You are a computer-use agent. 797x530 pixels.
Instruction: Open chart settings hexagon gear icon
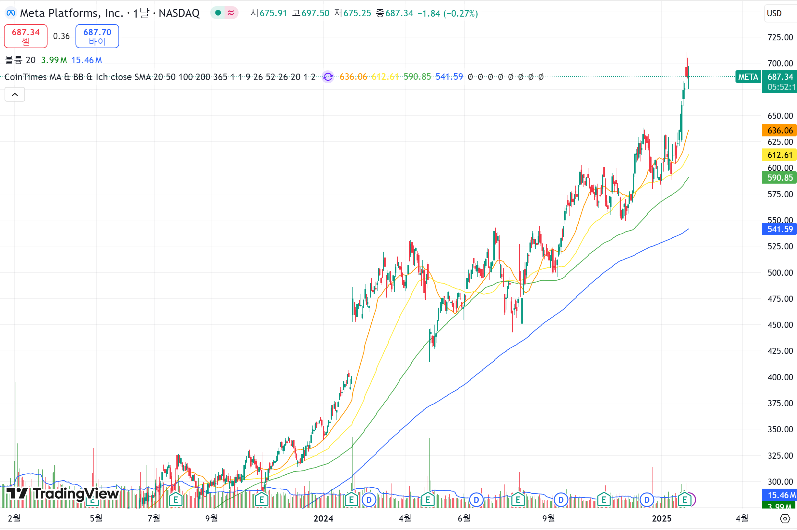point(785,519)
